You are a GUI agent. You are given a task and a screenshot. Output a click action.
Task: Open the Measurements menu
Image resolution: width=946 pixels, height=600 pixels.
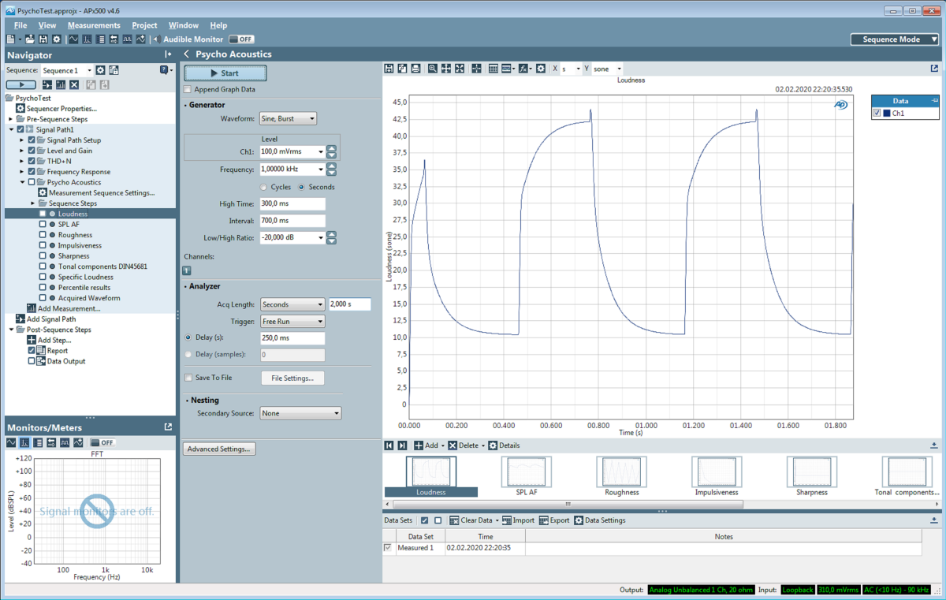(94, 24)
